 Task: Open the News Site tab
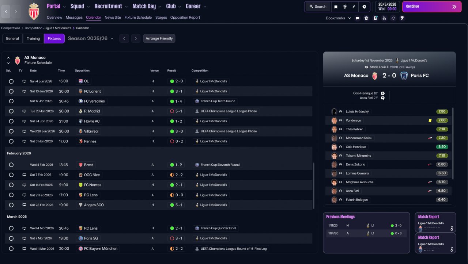tap(113, 18)
